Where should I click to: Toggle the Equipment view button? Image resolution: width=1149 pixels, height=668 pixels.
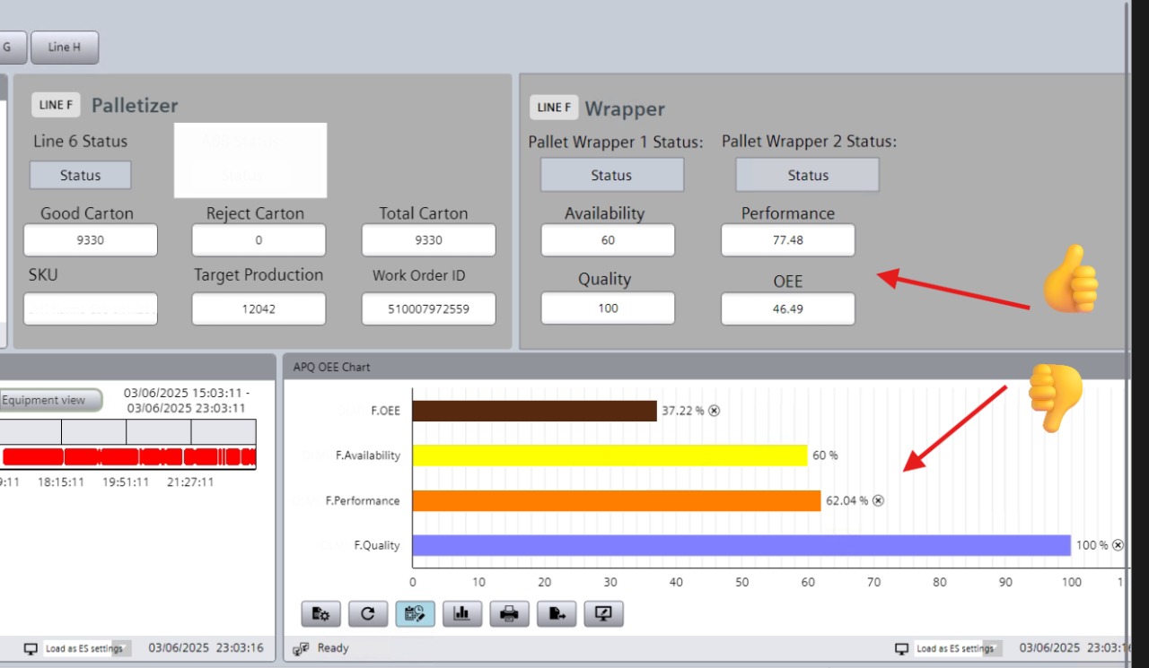coord(49,400)
